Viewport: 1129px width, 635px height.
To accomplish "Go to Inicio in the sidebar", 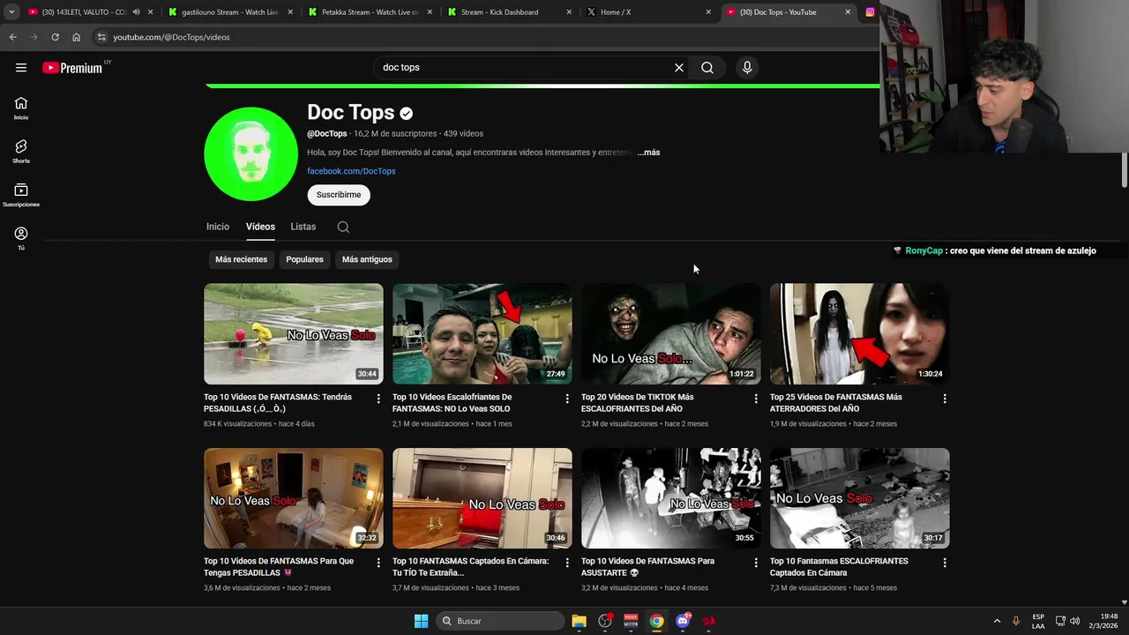I will click(21, 108).
